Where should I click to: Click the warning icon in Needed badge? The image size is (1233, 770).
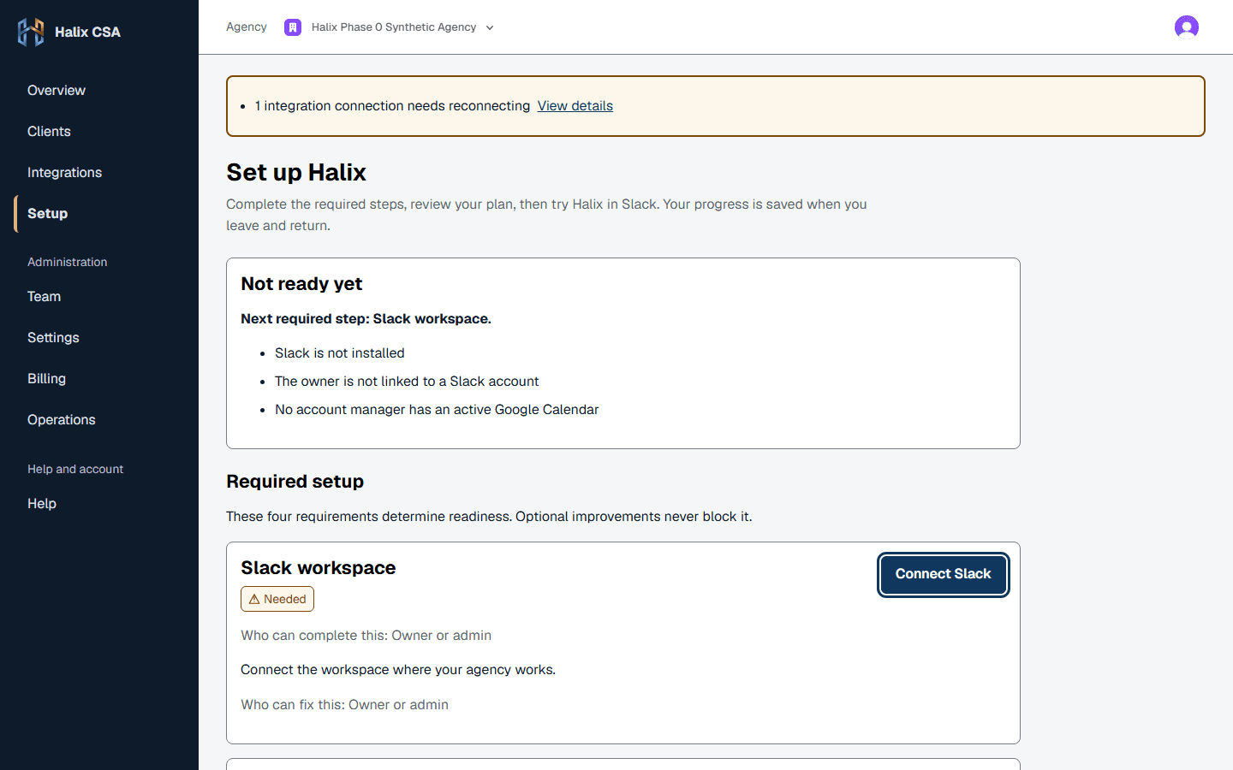pyautogui.click(x=254, y=599)
